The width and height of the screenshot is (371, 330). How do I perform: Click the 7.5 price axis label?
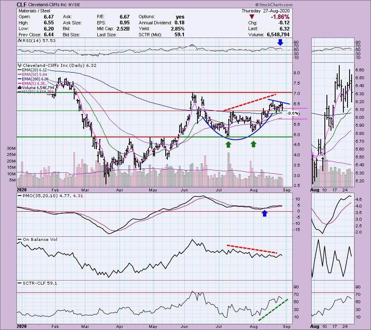click(297, 83)
